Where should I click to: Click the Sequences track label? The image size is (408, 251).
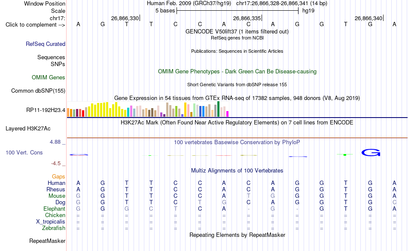tap(51, 57)
